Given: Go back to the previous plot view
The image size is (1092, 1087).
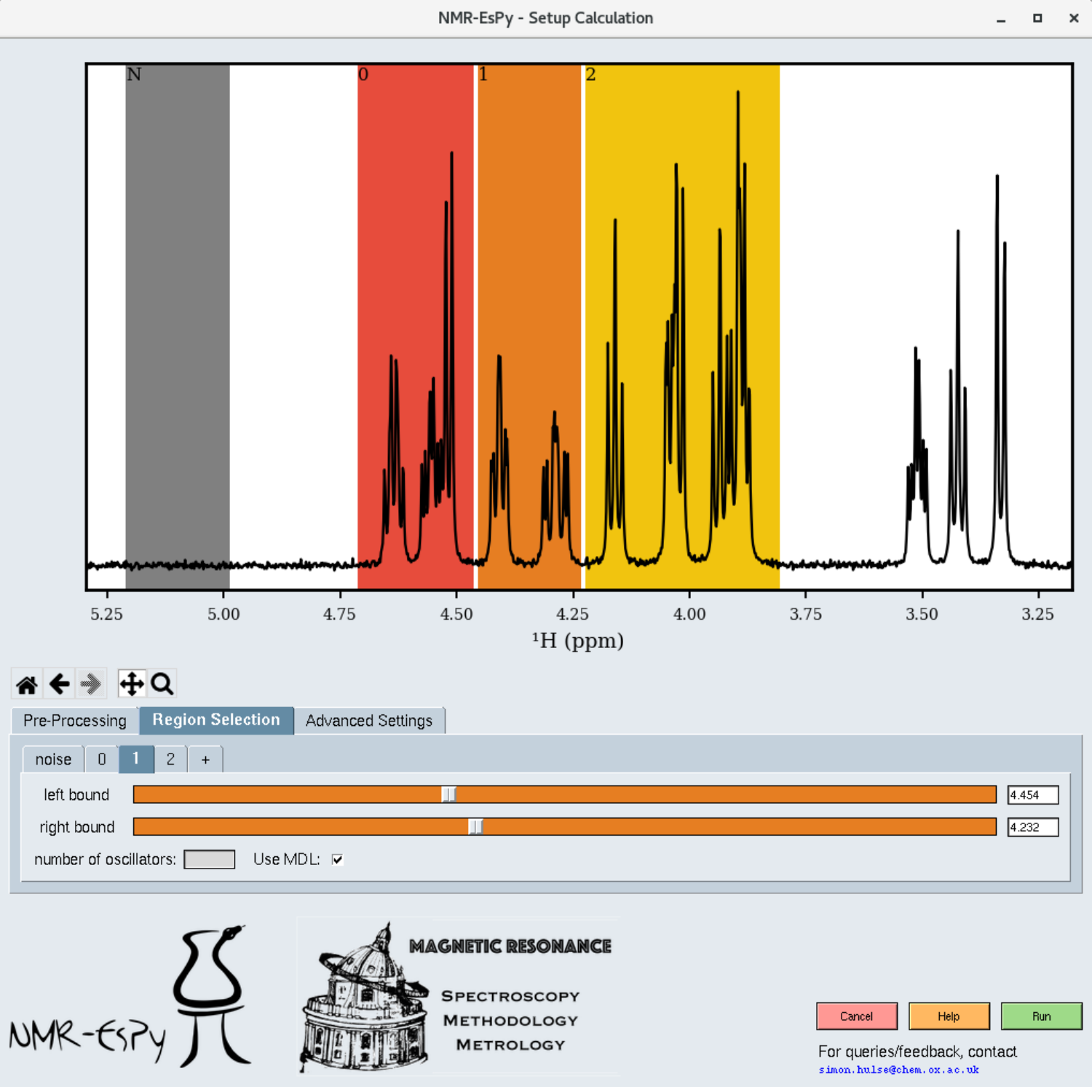Looking at the screenshot, I should click(59, 684).
